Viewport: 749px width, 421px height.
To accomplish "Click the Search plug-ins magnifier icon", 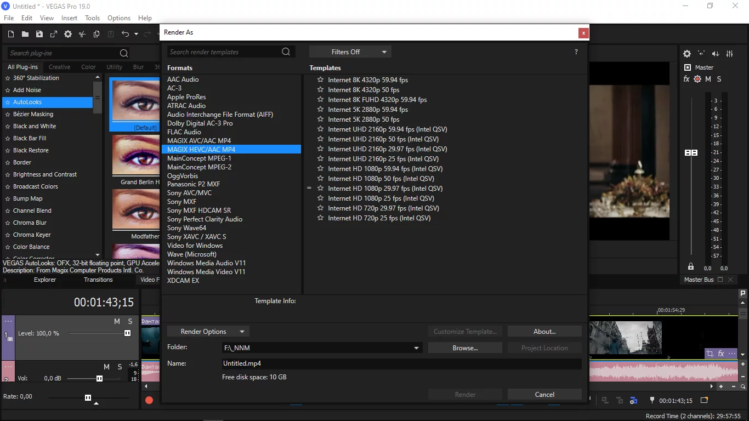I will [124, 53].
